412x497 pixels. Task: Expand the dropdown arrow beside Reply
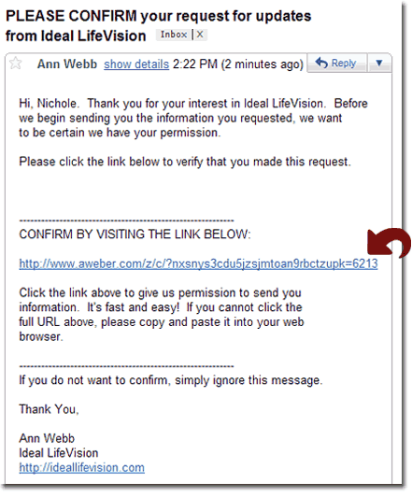379,64
